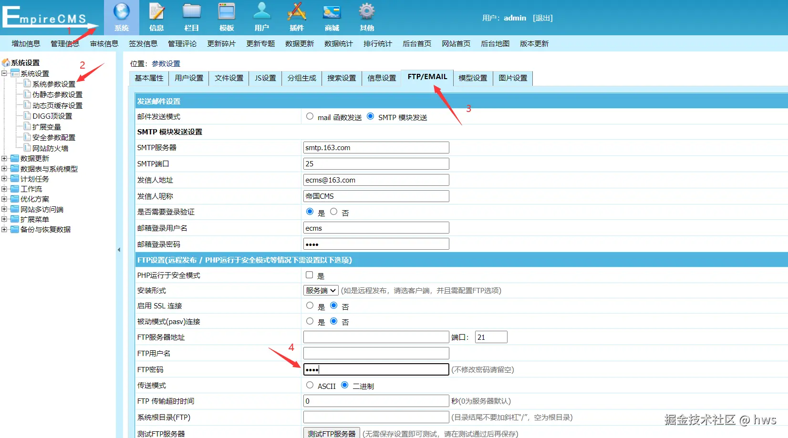
Task: Click the FTP密码 input field
Action: pos(376,369)
